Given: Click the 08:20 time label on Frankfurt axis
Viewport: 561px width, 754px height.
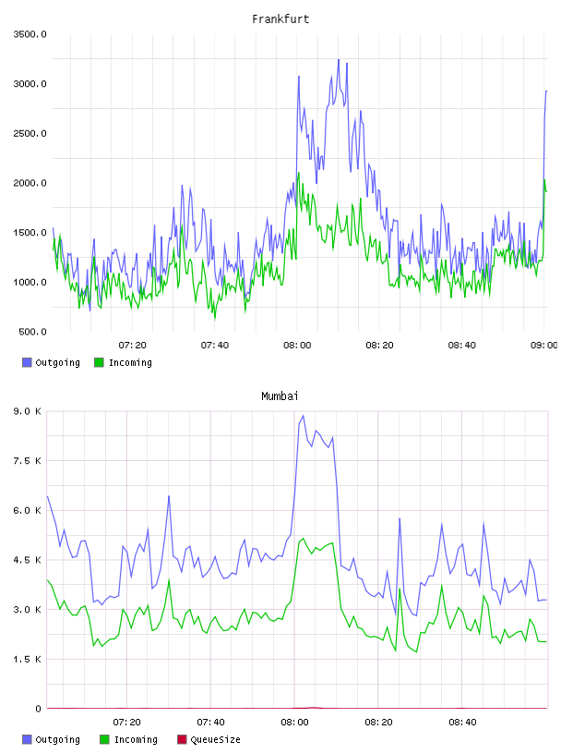Looking at the screenshot, I should coord(379,346).
